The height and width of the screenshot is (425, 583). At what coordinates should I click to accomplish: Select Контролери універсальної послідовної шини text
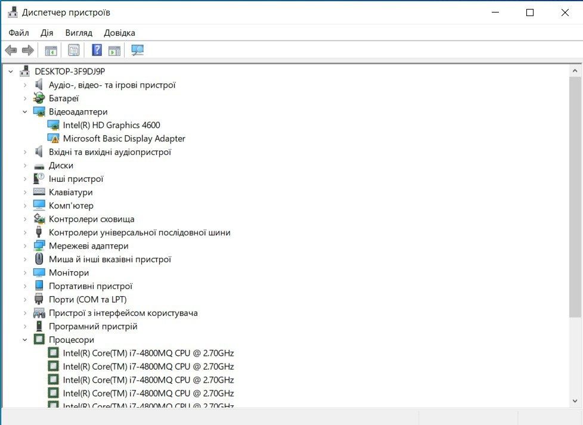(139, 232)
